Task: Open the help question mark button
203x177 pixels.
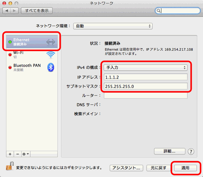Action: pyautogui.click(x=191, y=152)
